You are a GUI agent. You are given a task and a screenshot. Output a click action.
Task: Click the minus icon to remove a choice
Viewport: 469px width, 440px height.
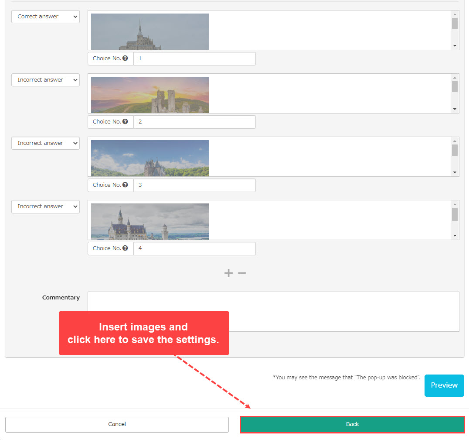click(242, 273)
